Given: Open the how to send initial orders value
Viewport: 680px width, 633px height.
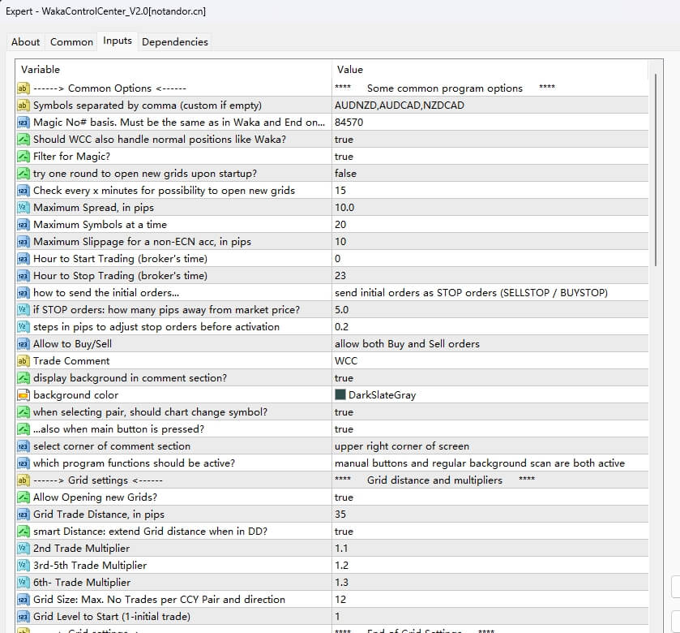Looking at the screenshot, I should 471,293.
